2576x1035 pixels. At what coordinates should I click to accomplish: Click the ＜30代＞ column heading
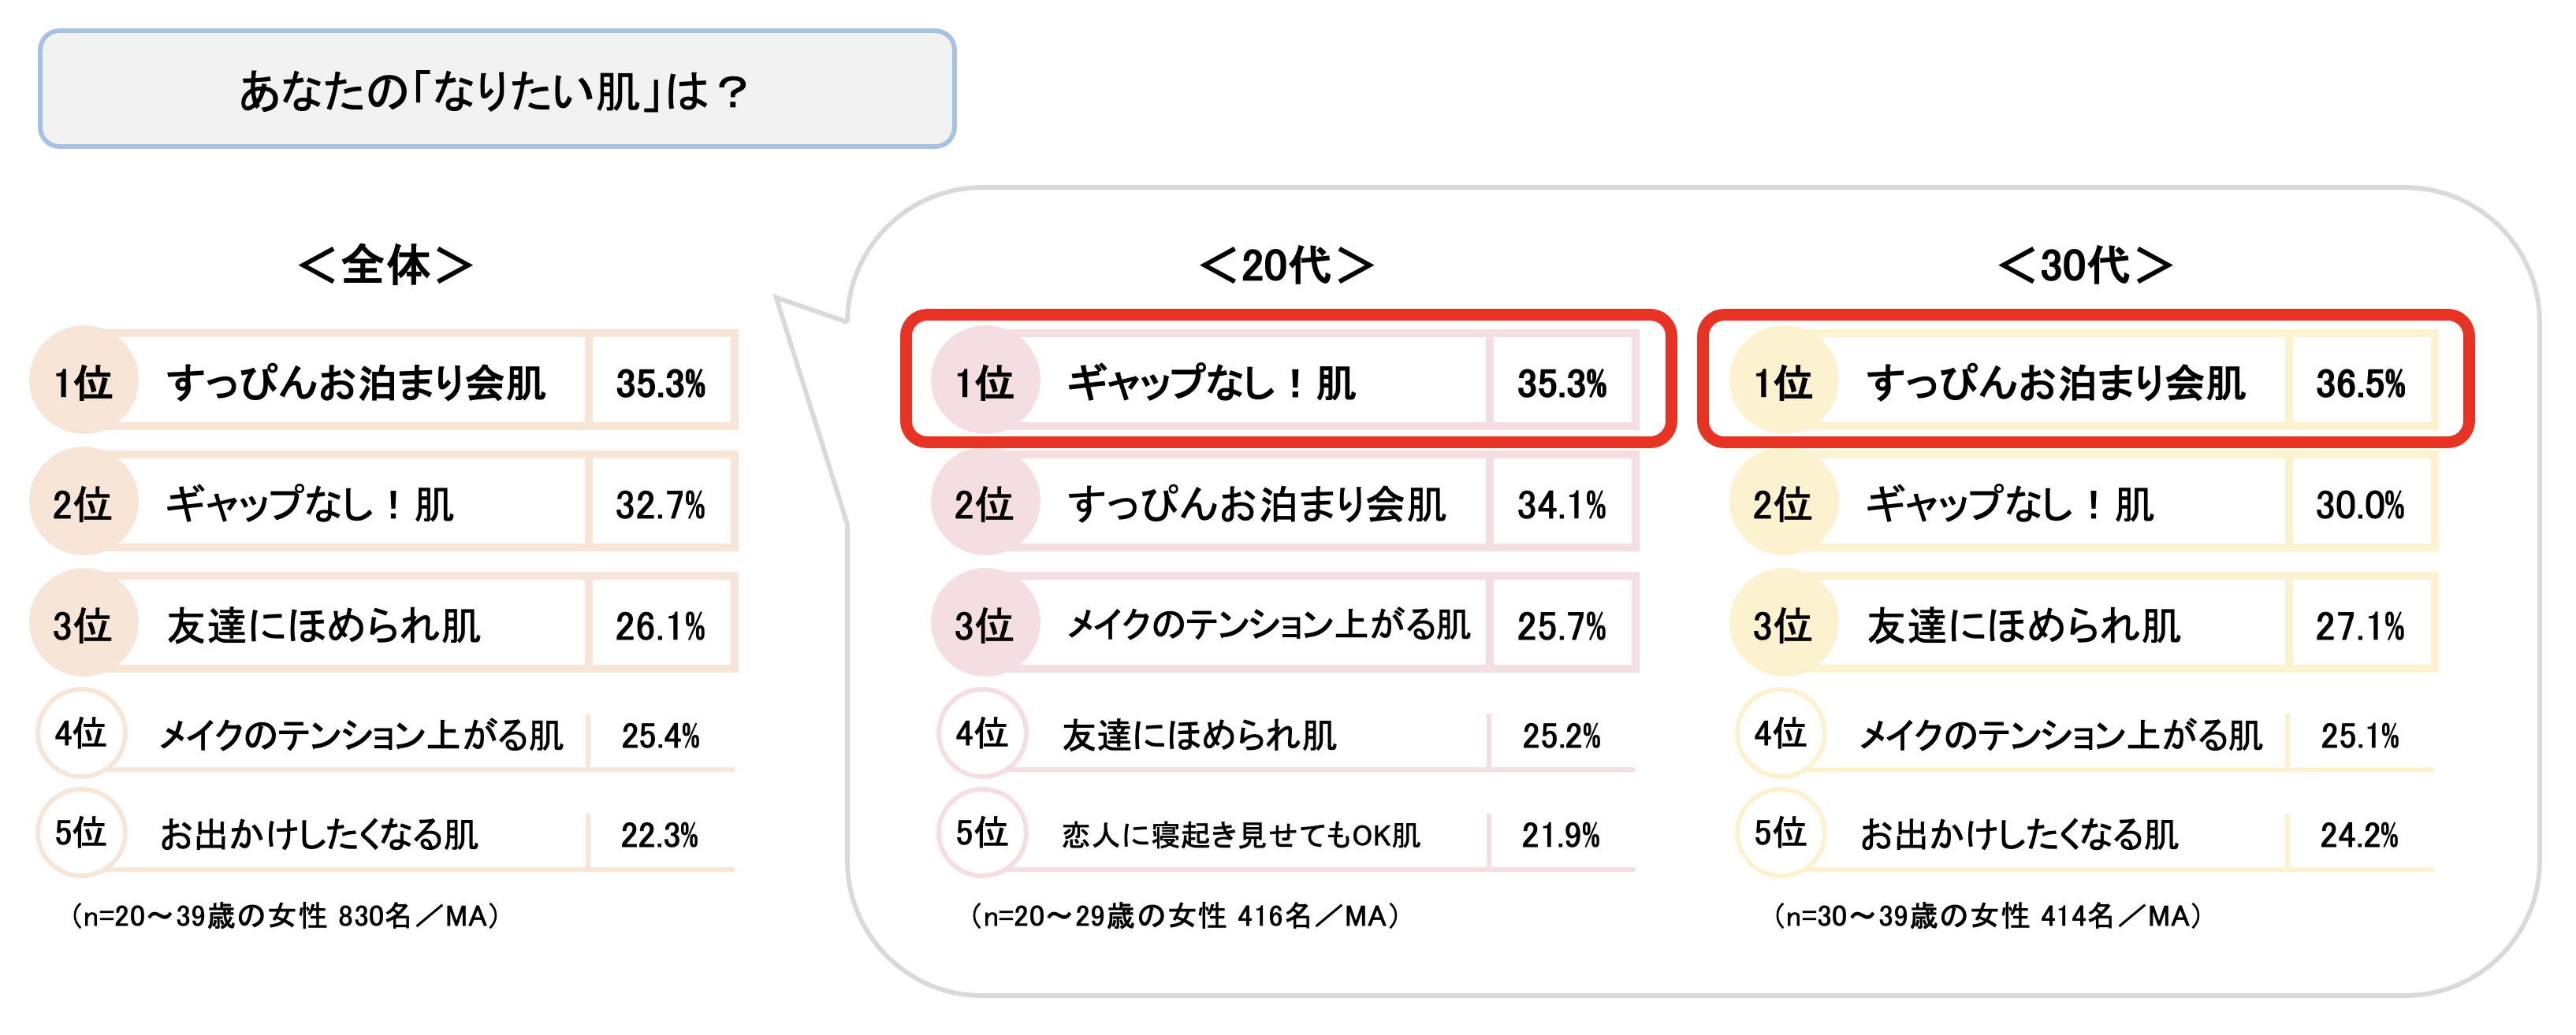[x=2085, y=265]
